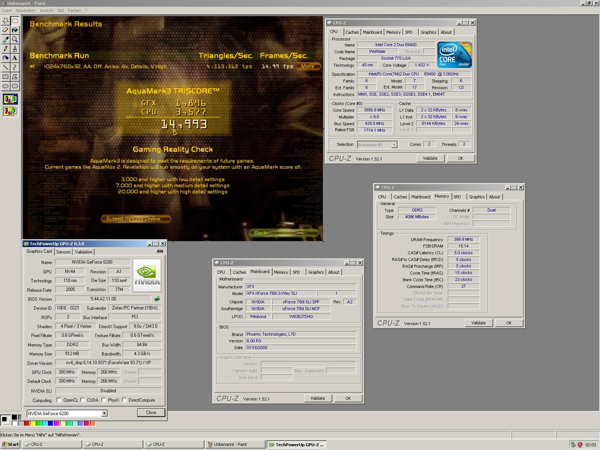Click OK in the Memory CPU-Z window
600x450 pixels.
pos(509,323)
